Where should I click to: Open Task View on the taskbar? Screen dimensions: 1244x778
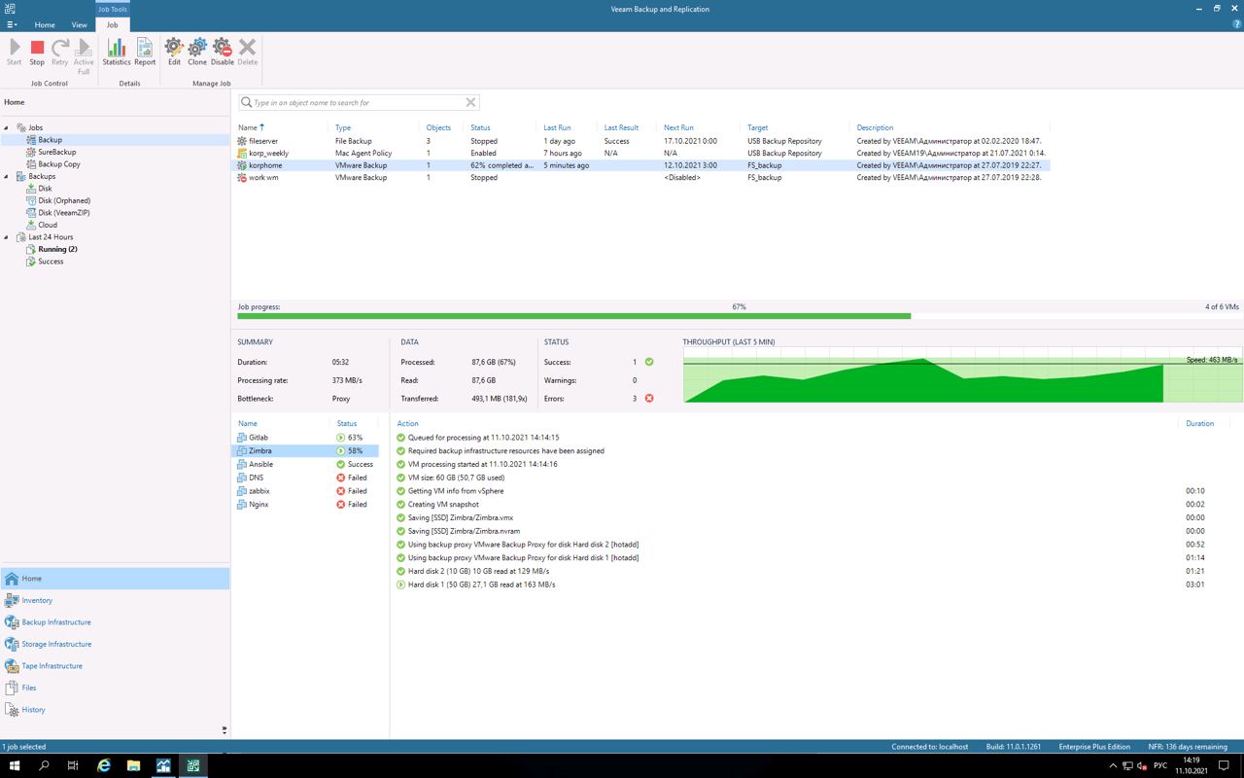(73, 766)
